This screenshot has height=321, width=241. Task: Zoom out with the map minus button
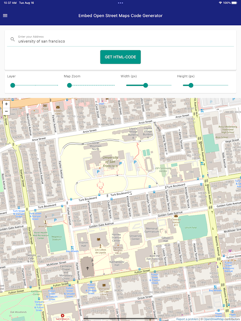tap(6, 111)
